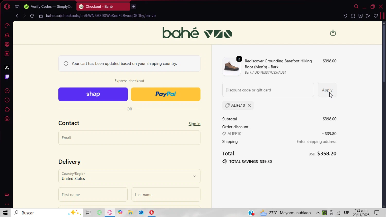Go back to previous page
The image size is (386, 217).
pyautogui.click(x=17, y=16)
